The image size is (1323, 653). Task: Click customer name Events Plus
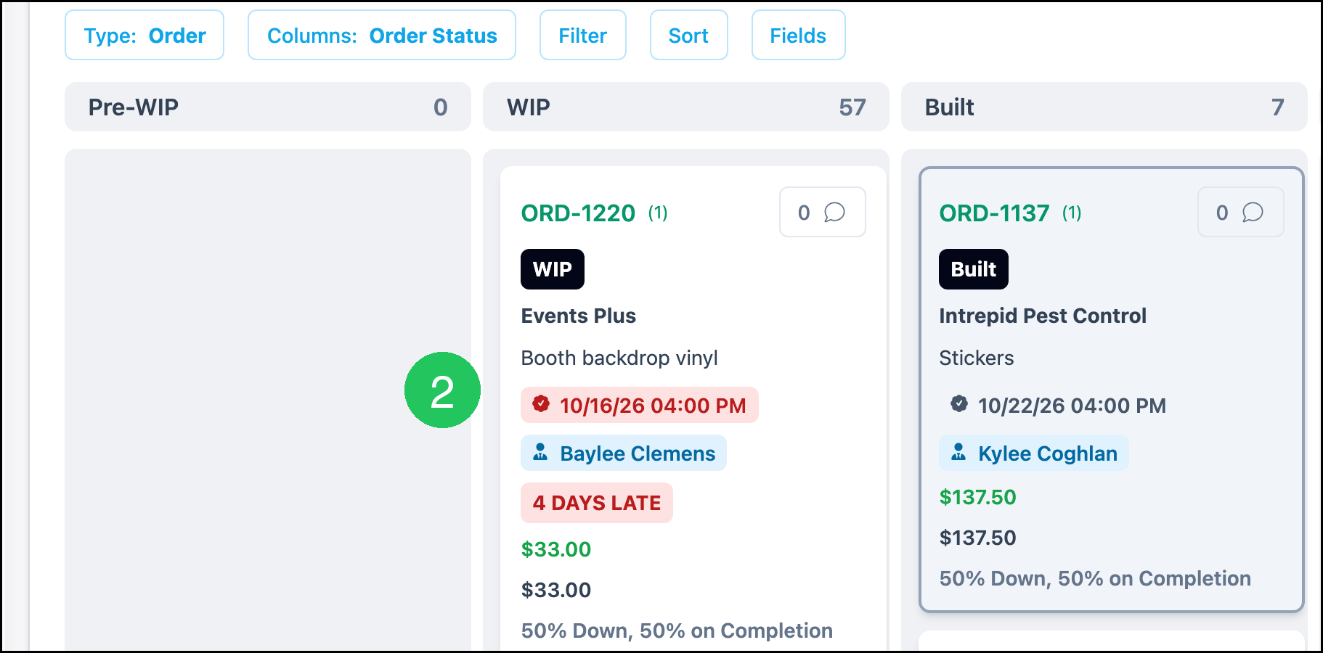tap(579, 316)
